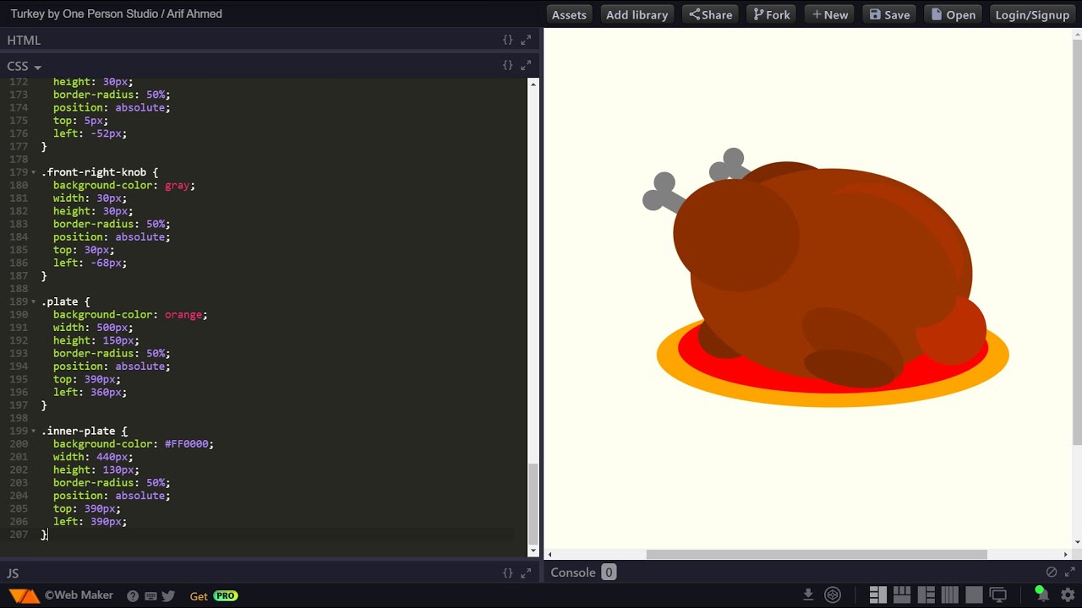This screenshot has height=608, width=1082.
Task: Switch to full-screen preview layout icon
Action: (974, 594)
